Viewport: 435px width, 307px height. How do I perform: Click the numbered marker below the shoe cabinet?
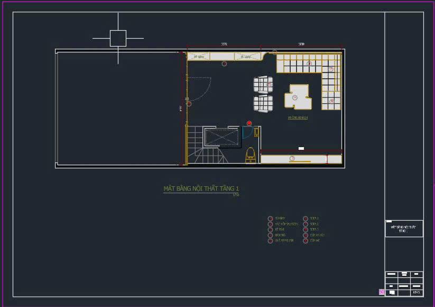coord(224,64)
